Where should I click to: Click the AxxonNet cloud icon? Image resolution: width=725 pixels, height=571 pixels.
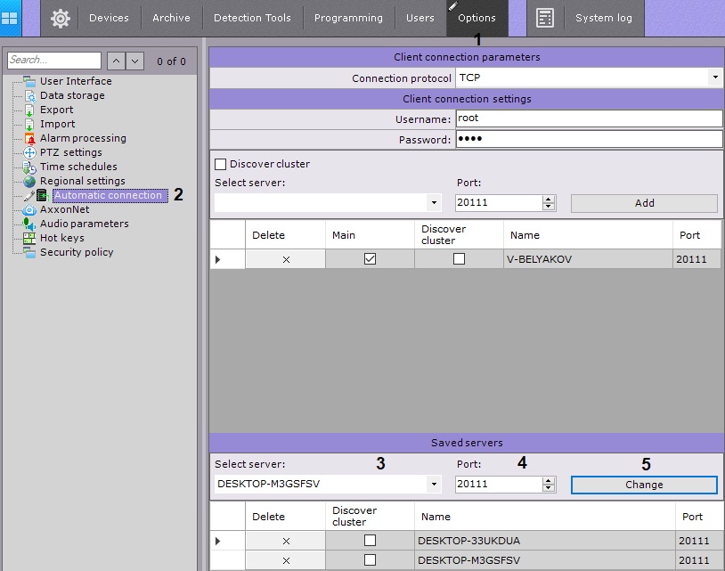[x=30, y=210]
